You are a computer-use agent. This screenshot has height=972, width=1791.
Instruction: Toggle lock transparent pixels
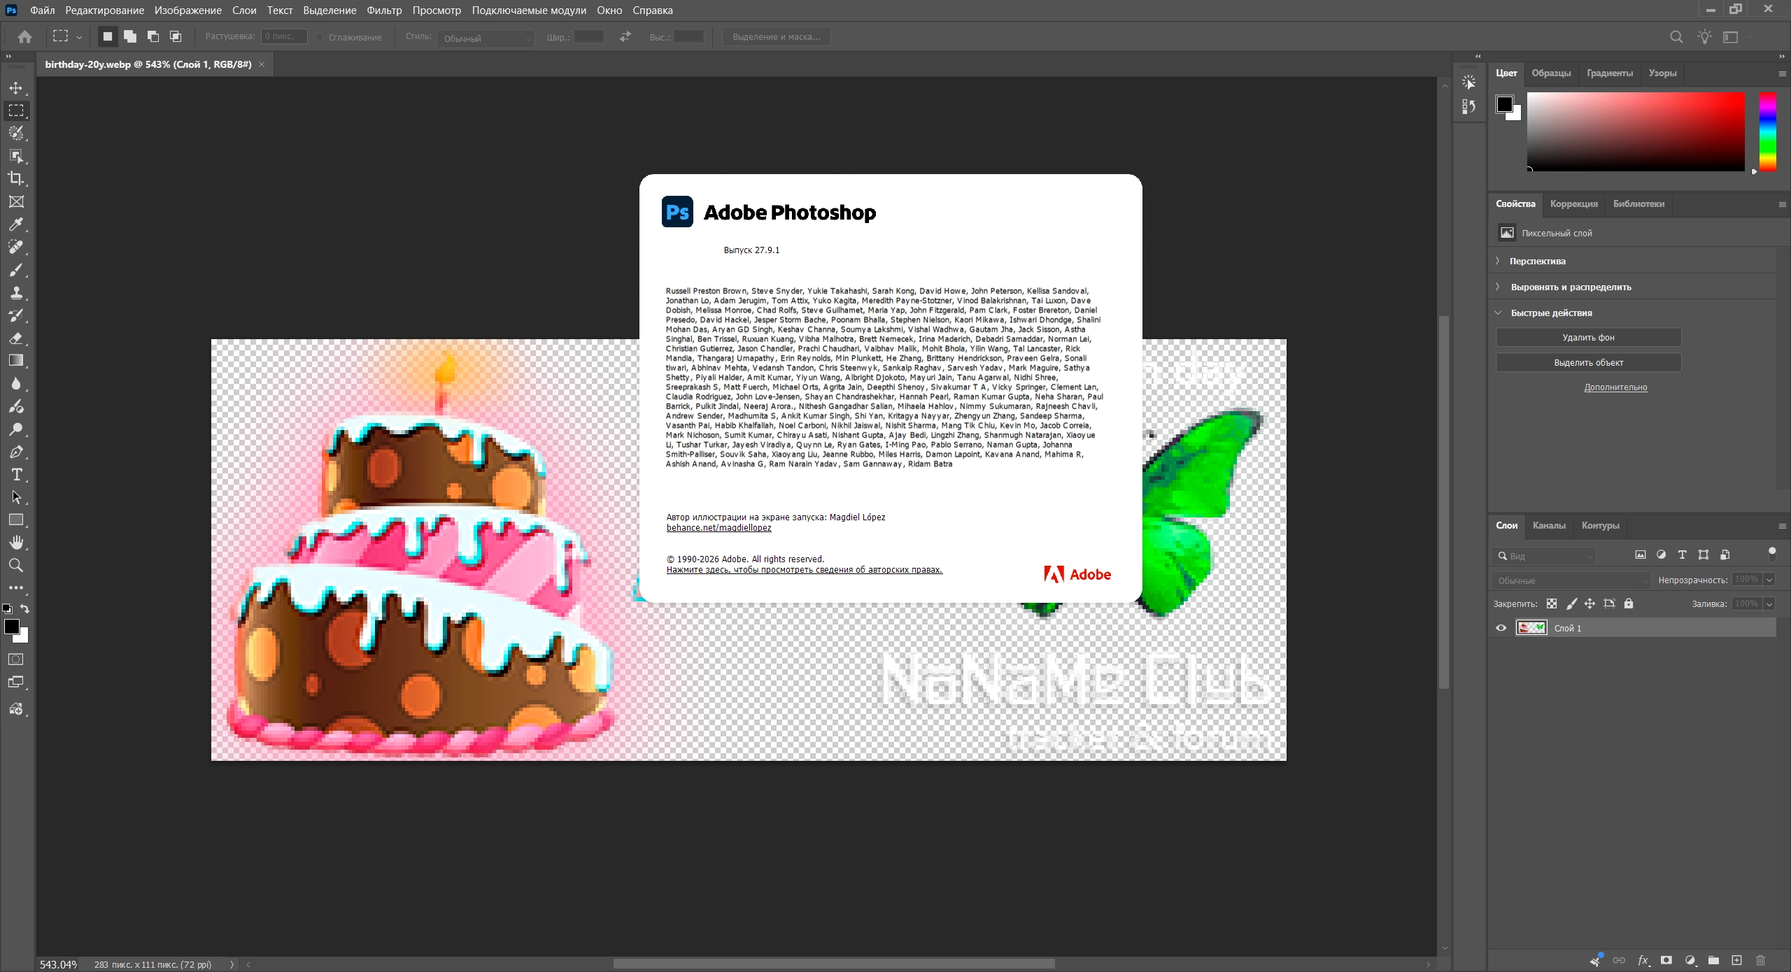1552,603
